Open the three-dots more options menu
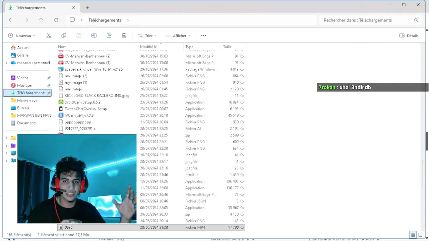The image size is (429, 241). tap(203, 35)
